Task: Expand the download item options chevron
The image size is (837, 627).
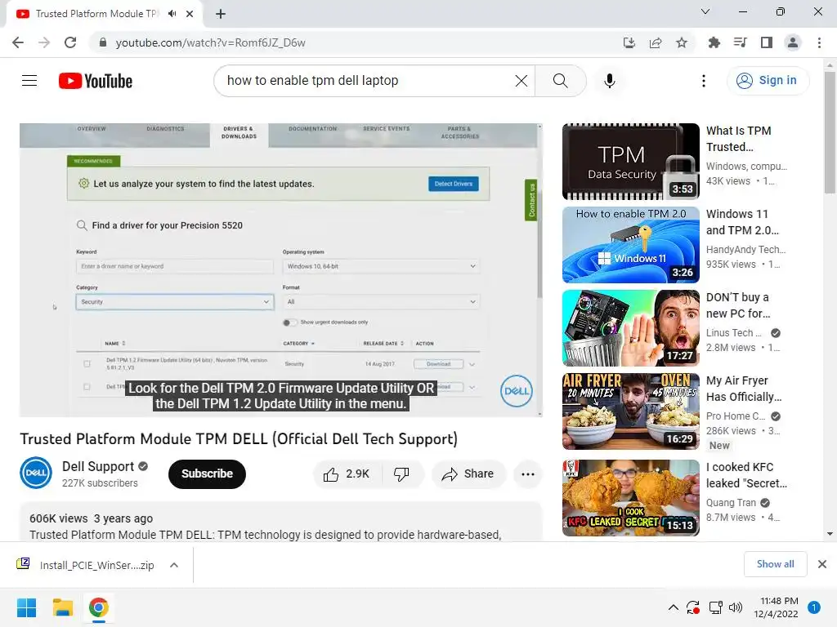Action: (174, 565)
